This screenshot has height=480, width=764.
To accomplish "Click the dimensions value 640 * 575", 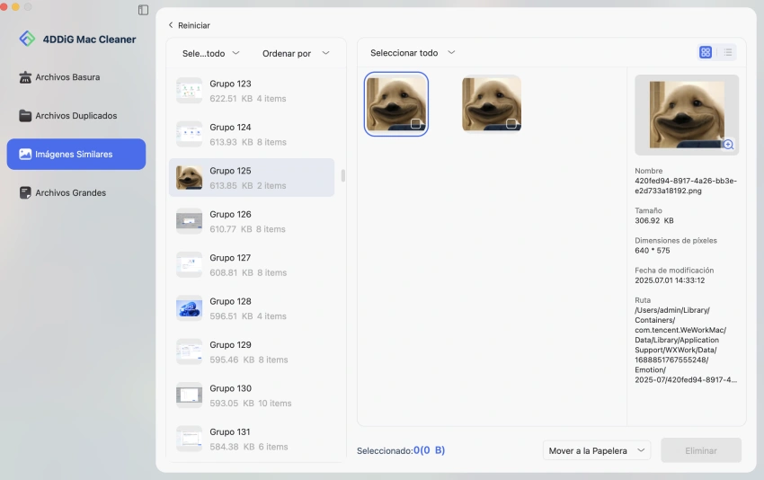I will (652, 251).
